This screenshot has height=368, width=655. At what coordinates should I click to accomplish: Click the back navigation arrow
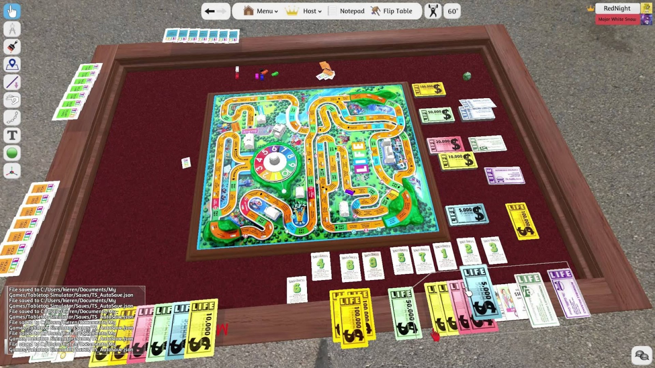209,11
